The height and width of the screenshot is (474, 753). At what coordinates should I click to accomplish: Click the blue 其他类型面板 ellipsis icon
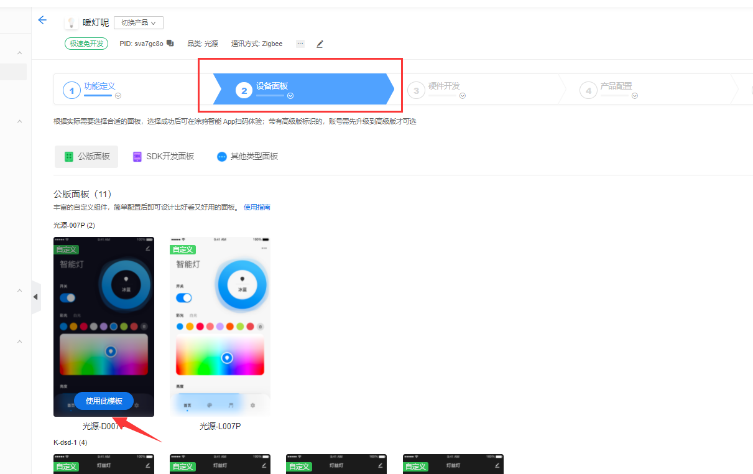[x=222, y=157]
